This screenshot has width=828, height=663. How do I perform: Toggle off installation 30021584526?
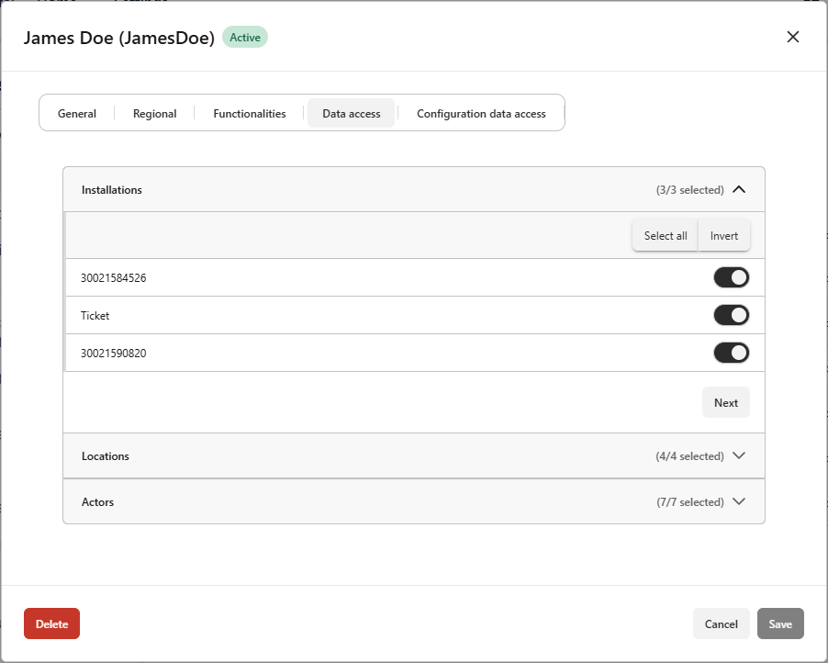(731, 277)
